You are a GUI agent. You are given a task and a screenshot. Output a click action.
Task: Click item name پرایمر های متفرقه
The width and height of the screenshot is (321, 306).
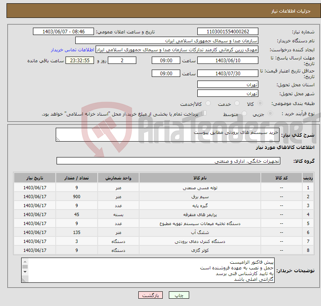point(200,215)
